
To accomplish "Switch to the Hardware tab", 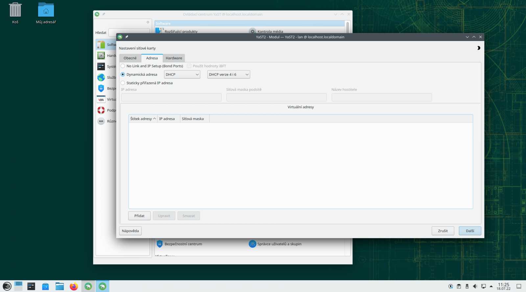I will click(174, 58).
